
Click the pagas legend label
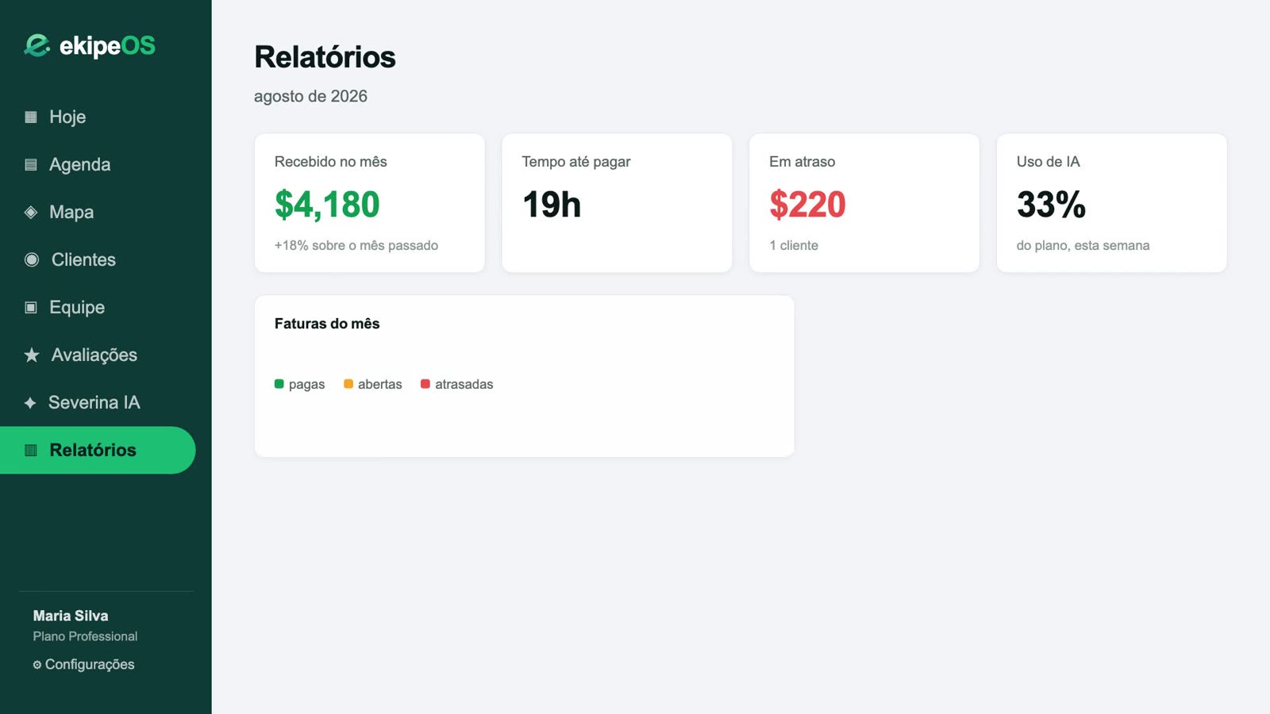pos(307,384)
